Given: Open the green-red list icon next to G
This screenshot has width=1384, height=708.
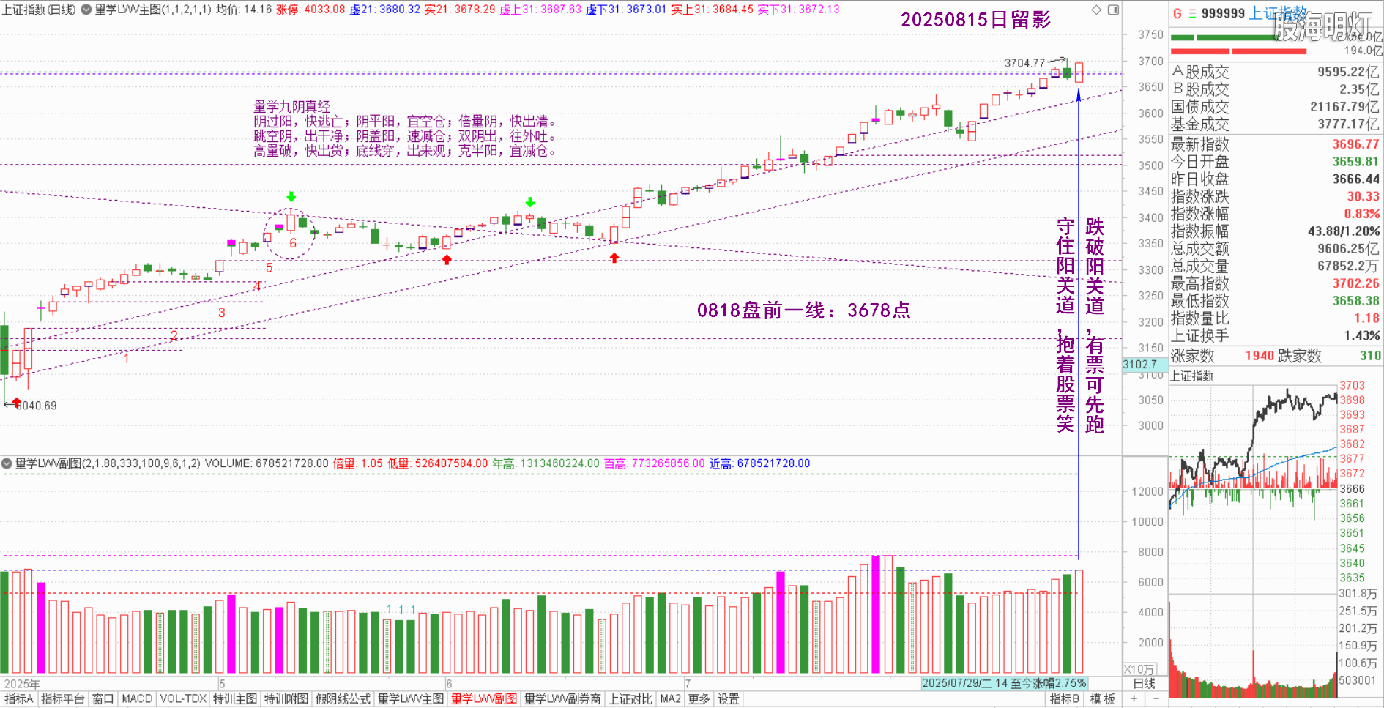Looking at the screenshot, I should 1192,13.
